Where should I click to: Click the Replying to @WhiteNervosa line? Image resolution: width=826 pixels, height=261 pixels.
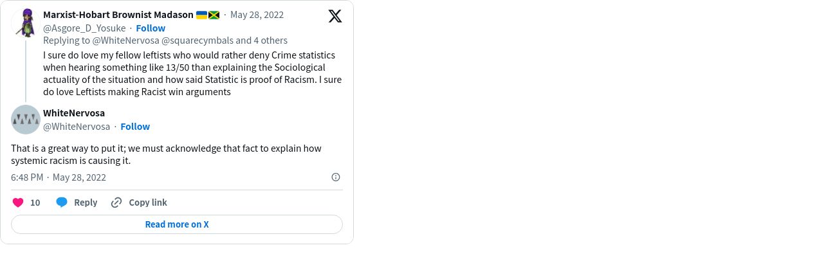(x=165, y=40)
